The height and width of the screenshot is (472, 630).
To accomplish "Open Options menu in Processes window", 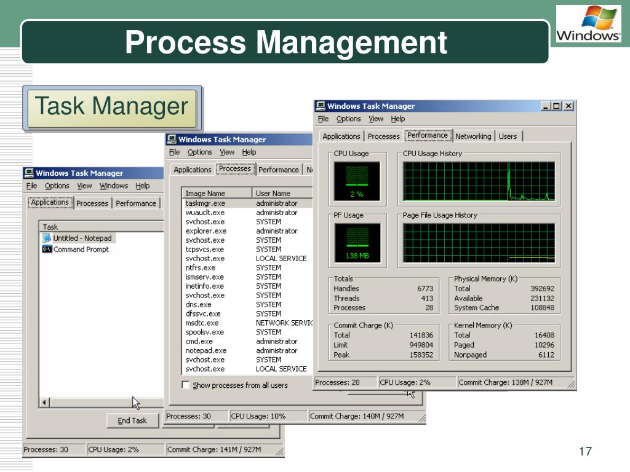I will (x=199, y=152).
